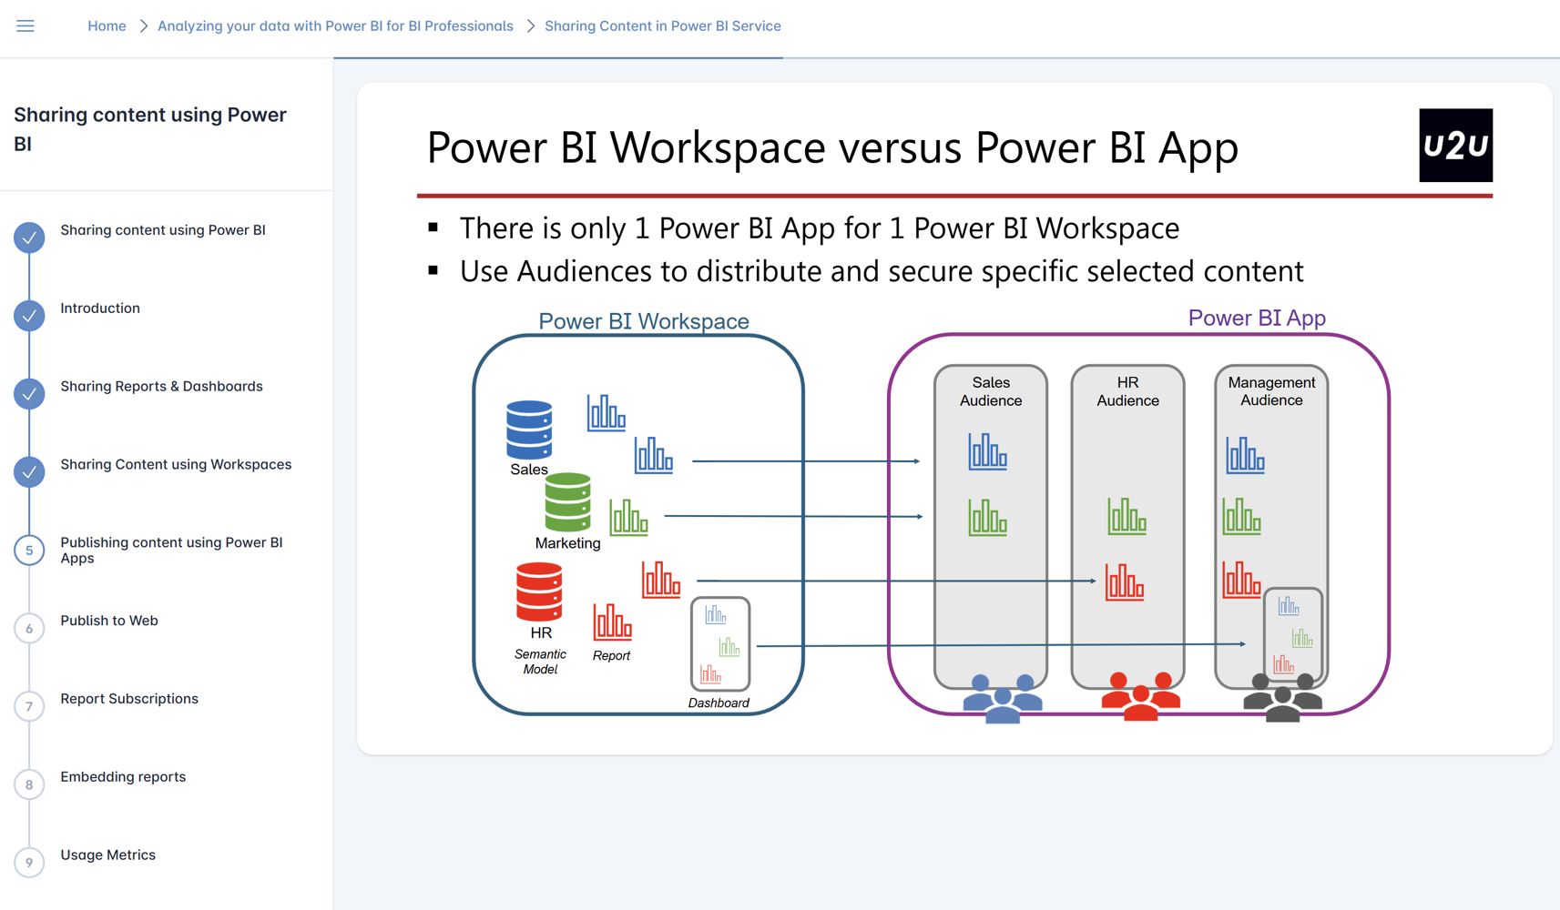Select step 8 circle marker
Viewport: 1560px width, 910px height.
point(29,784)
